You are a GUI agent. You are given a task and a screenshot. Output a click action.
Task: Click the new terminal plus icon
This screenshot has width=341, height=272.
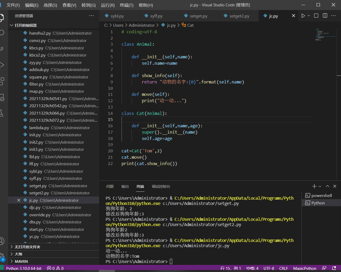click(x=314, y=186)
